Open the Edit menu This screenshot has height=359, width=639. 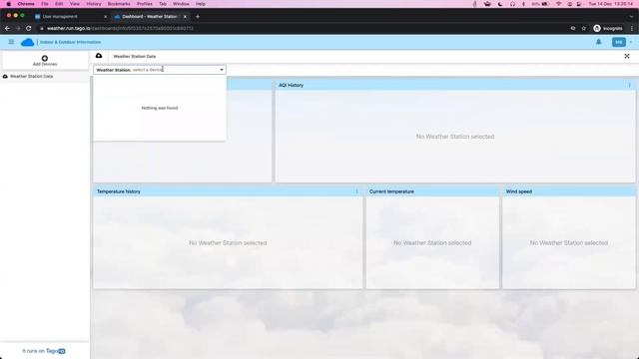(59, 4)
